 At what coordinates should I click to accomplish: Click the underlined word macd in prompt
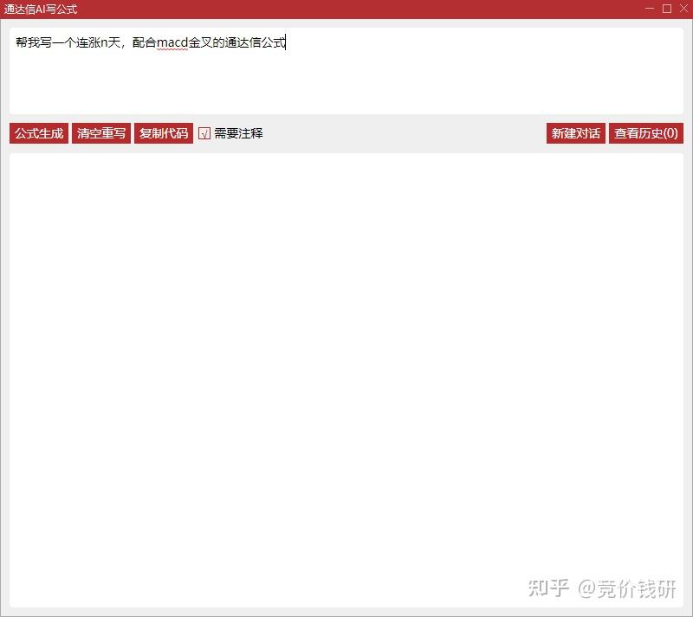(x=172, y=43)
